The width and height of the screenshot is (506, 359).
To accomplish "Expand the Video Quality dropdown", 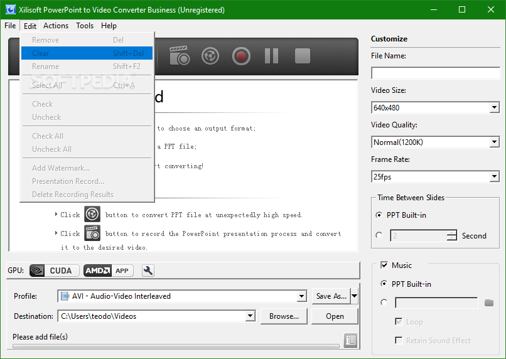I will tap(494, 142).
